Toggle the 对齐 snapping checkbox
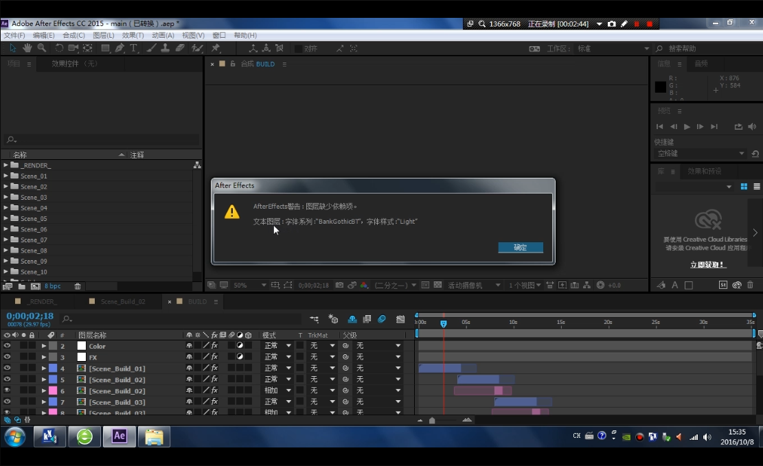Viewport: 763px width, 466px height. pos(299,49)
